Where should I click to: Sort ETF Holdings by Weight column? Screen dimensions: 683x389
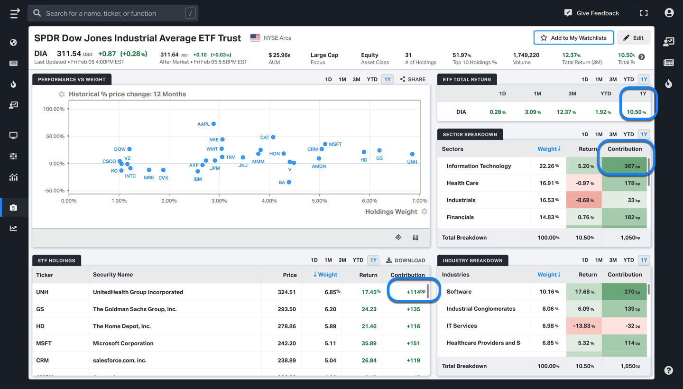325,275
